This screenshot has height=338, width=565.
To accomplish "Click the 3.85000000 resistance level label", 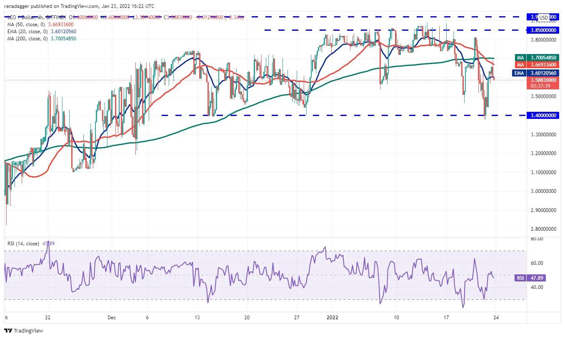I will tap(542, 30).
